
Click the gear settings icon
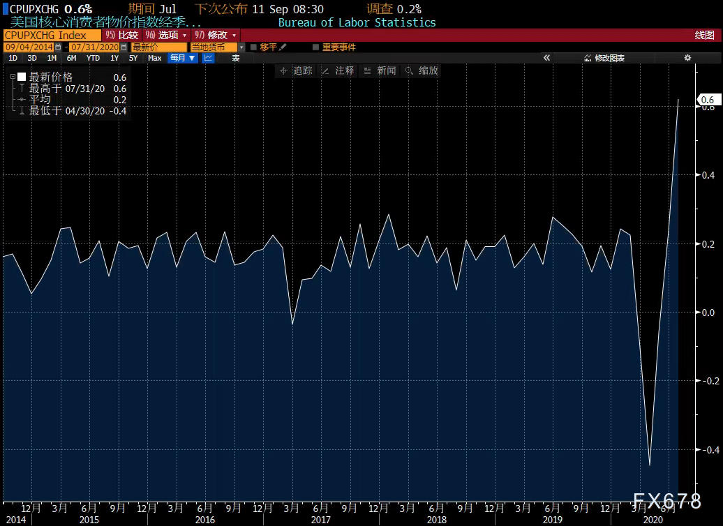pos(687,58)
